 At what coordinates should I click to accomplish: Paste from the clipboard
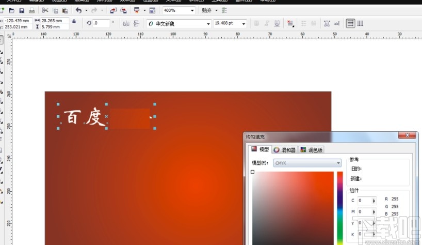pyautogui.click(x=65, y=11)
